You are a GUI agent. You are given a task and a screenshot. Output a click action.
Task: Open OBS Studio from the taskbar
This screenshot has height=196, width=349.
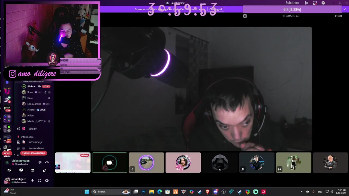tap(224, 192)
